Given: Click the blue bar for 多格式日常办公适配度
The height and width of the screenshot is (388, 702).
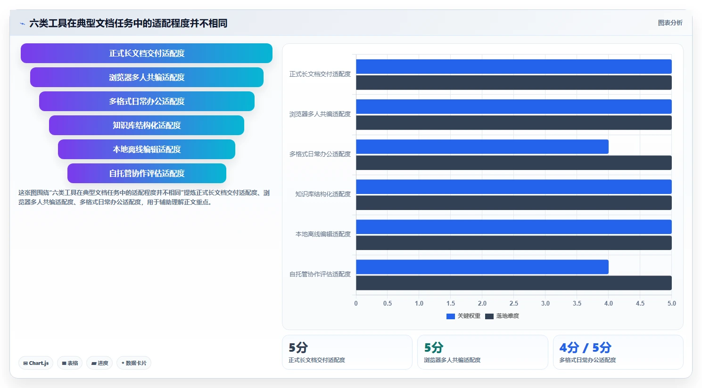Looking at the screenshot, I should click(x=482, y=146).
